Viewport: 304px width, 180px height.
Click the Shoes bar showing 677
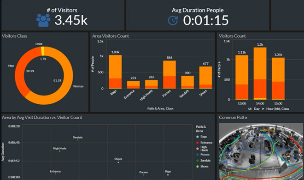[x=205, y=78]
